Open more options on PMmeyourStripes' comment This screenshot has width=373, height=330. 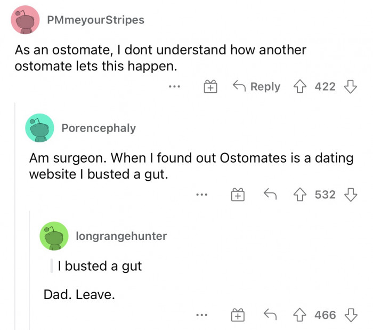pos(175,86)
